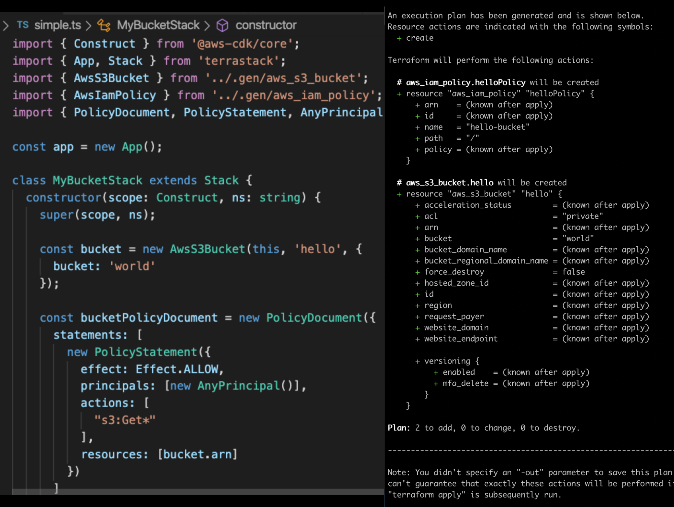Select the constructor breadcrumb item
This screenshot has height=507, width=674.
click(266, 25)
